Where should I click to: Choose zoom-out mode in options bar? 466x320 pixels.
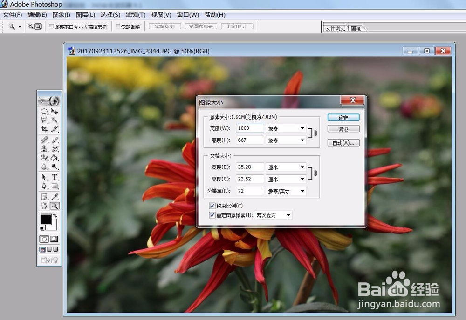[x=38, y=27]
